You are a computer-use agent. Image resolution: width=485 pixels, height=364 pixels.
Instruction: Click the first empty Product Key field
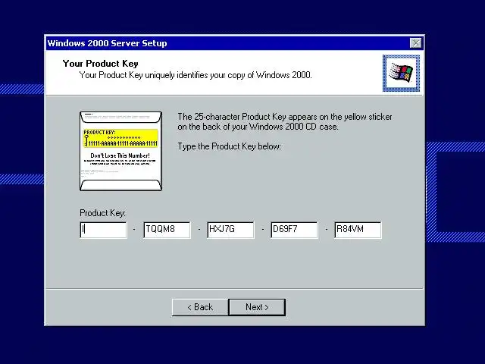click(x=103, y=230)
